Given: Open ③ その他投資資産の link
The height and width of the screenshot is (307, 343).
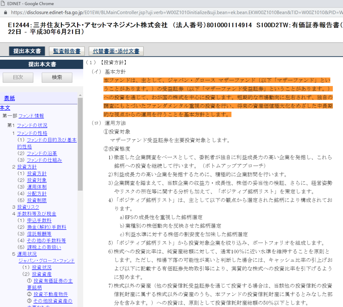Looking at the screenshot, I should click(53, 301).
